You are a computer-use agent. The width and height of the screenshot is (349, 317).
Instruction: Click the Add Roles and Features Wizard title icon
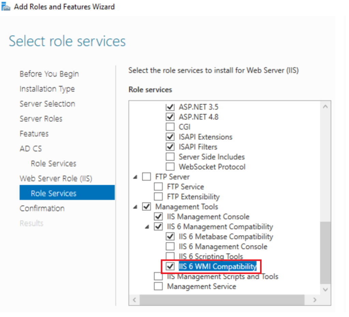tap(5, 6)
